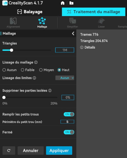This screenshot has width=127, height=158.
Task: Click the import folder icon beside Home
Action: pyautogui.click(x=71, y=3)
